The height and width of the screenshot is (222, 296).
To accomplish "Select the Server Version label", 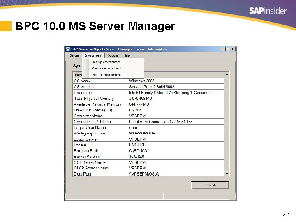I will [x=87, y=157].
